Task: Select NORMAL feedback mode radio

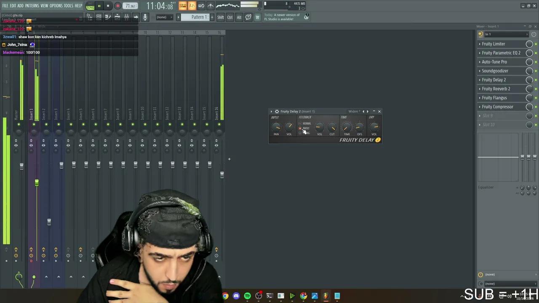Action: pyautogui.click(x=300, y=123)
